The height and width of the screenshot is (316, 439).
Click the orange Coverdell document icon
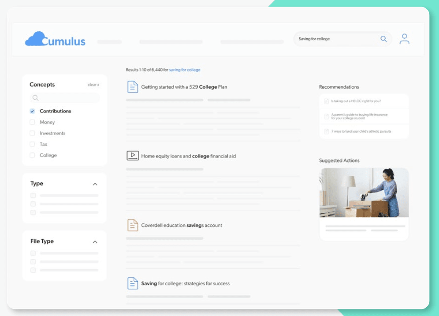click(x=133, y=225)
